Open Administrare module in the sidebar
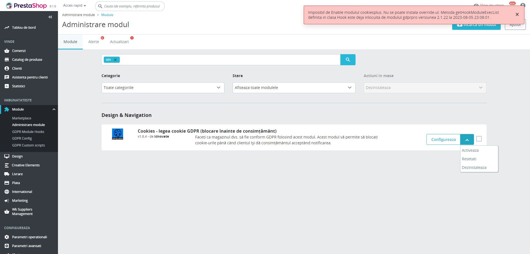 pos(28,125)
